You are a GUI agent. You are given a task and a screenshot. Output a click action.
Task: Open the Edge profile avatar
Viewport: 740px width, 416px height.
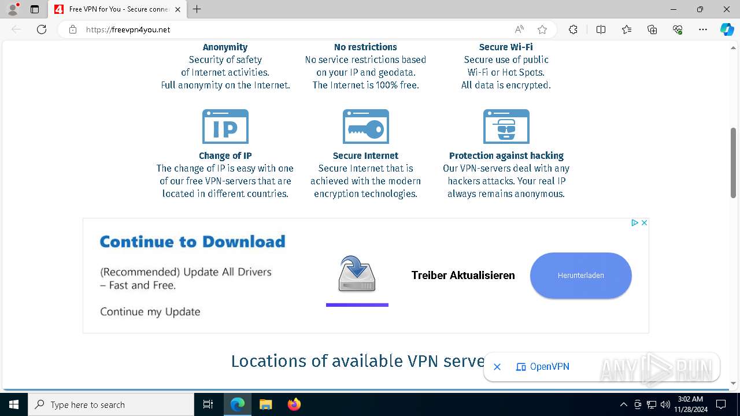(x=13, y=9)
